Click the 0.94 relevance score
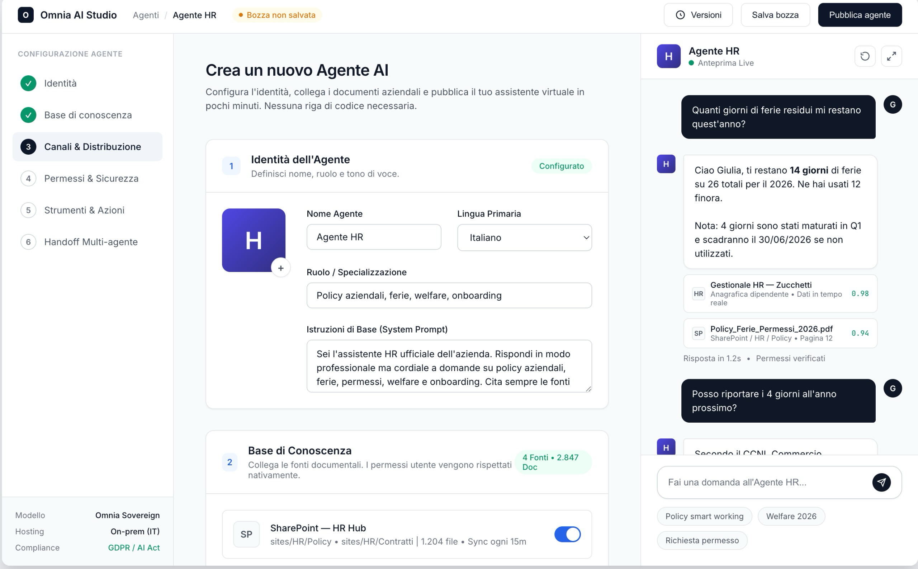918x569 pixels. click(860, 333)
